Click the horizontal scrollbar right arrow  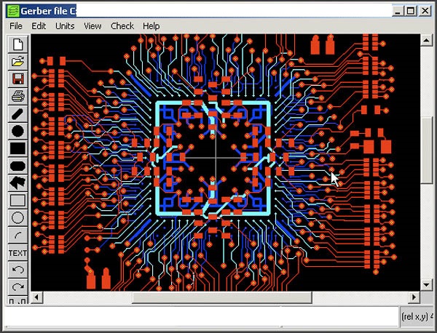click(414, 297)
